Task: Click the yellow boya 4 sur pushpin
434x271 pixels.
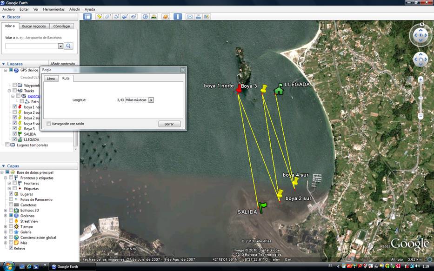Action: coord(295,181)
